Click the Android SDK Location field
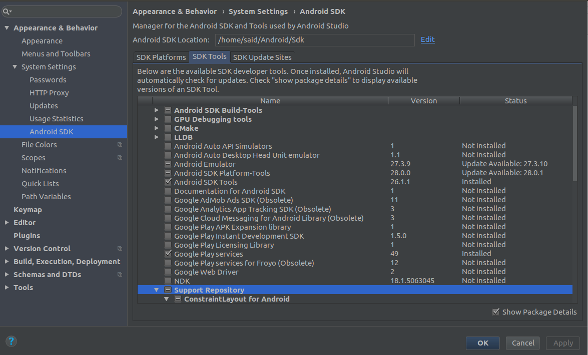Viewport: 588px width, 355px height. click(314, 40)
